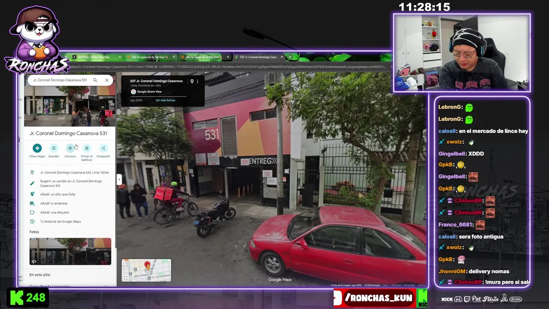Click the 'Fotos' section heading
Image resolution: width=549 pixels, height=309 pixels.
click(x=34, y=232)
